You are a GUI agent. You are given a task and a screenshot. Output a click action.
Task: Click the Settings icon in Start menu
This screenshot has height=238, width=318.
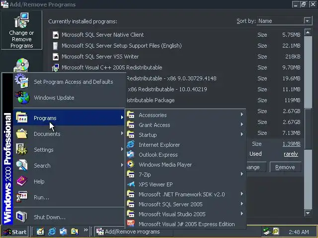point(22,149)
